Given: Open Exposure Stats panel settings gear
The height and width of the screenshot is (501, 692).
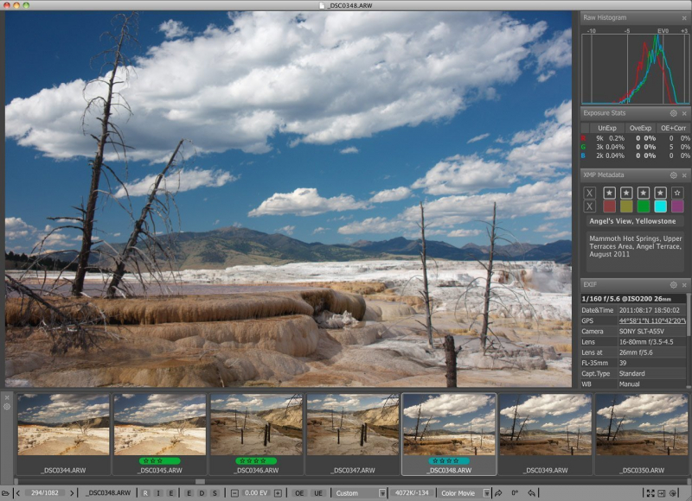Looking at the screenshot, I should [673, 113].
